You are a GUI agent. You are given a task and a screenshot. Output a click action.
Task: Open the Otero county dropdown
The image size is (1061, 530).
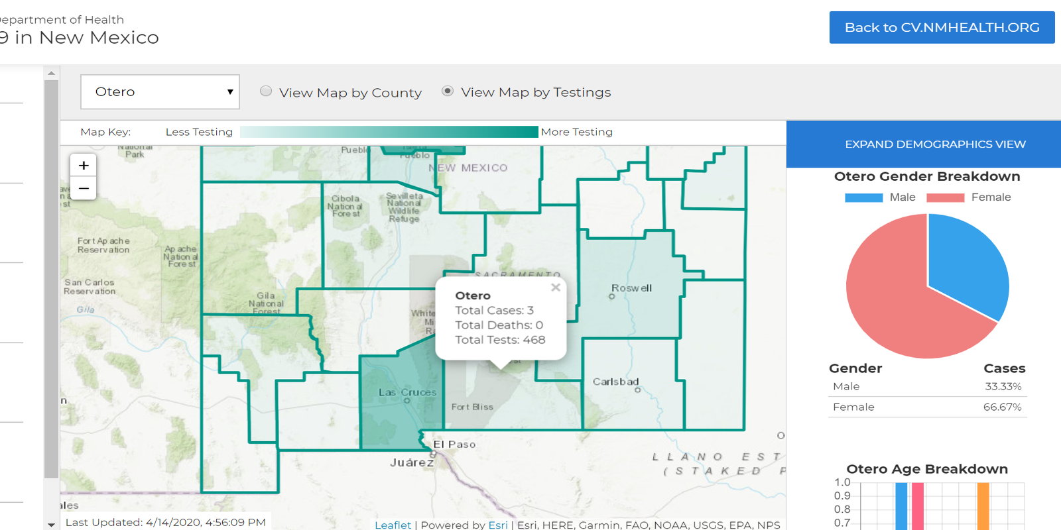click(x=160, y=91)
